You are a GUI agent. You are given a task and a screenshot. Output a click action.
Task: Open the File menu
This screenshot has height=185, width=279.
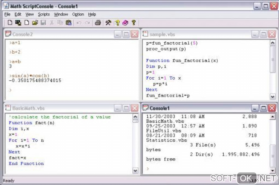pyautogui.click(x=7, y=14)
